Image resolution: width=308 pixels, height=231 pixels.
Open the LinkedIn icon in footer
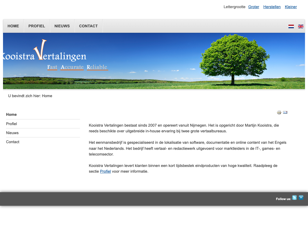301,198
